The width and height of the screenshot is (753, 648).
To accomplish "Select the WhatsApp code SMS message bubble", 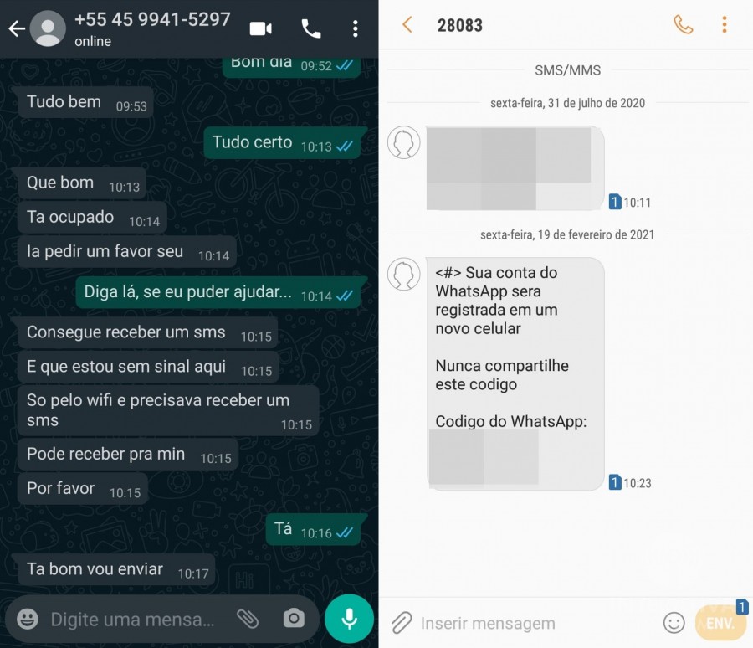I will (x=515, y=374).
